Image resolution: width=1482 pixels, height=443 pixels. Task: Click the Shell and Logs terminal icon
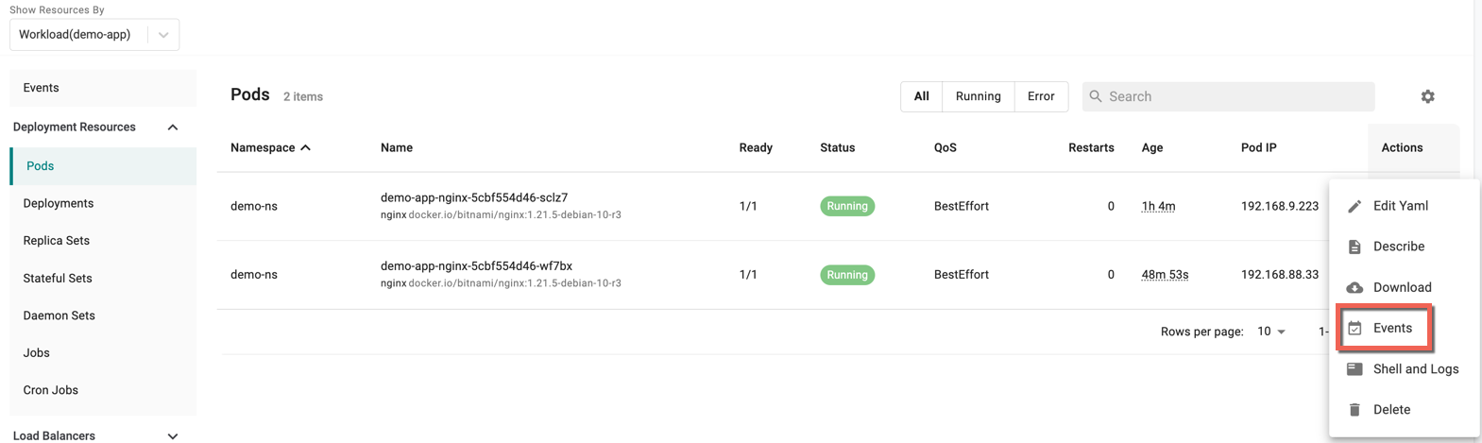coord(1354,369)
